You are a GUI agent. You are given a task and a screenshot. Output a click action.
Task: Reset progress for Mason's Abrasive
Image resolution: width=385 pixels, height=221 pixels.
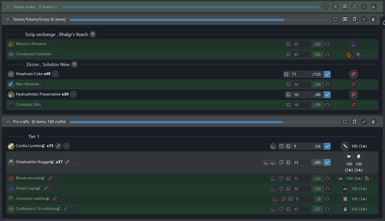[x=327, y=44]
